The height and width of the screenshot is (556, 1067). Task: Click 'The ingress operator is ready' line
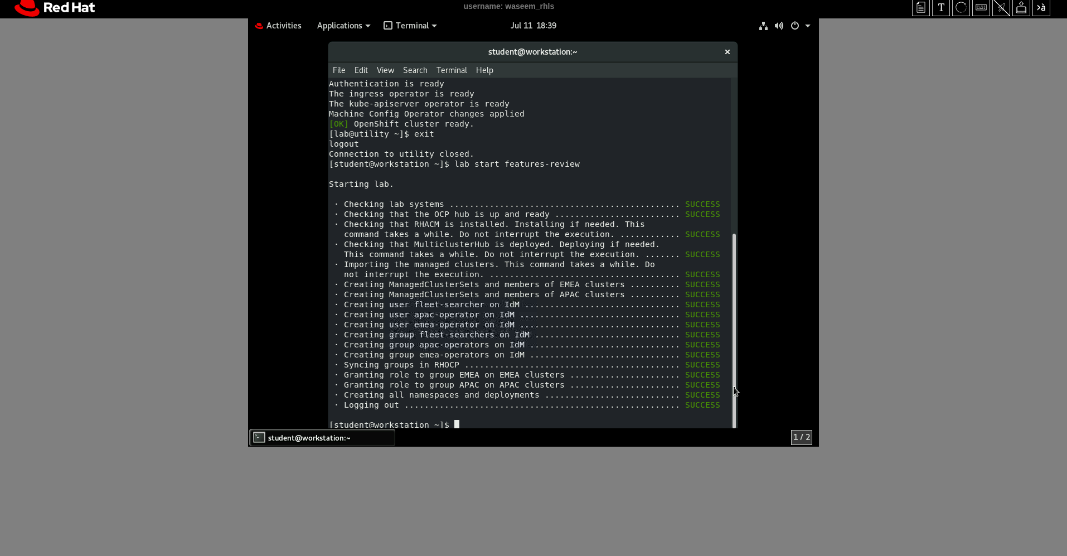(401, 94)
